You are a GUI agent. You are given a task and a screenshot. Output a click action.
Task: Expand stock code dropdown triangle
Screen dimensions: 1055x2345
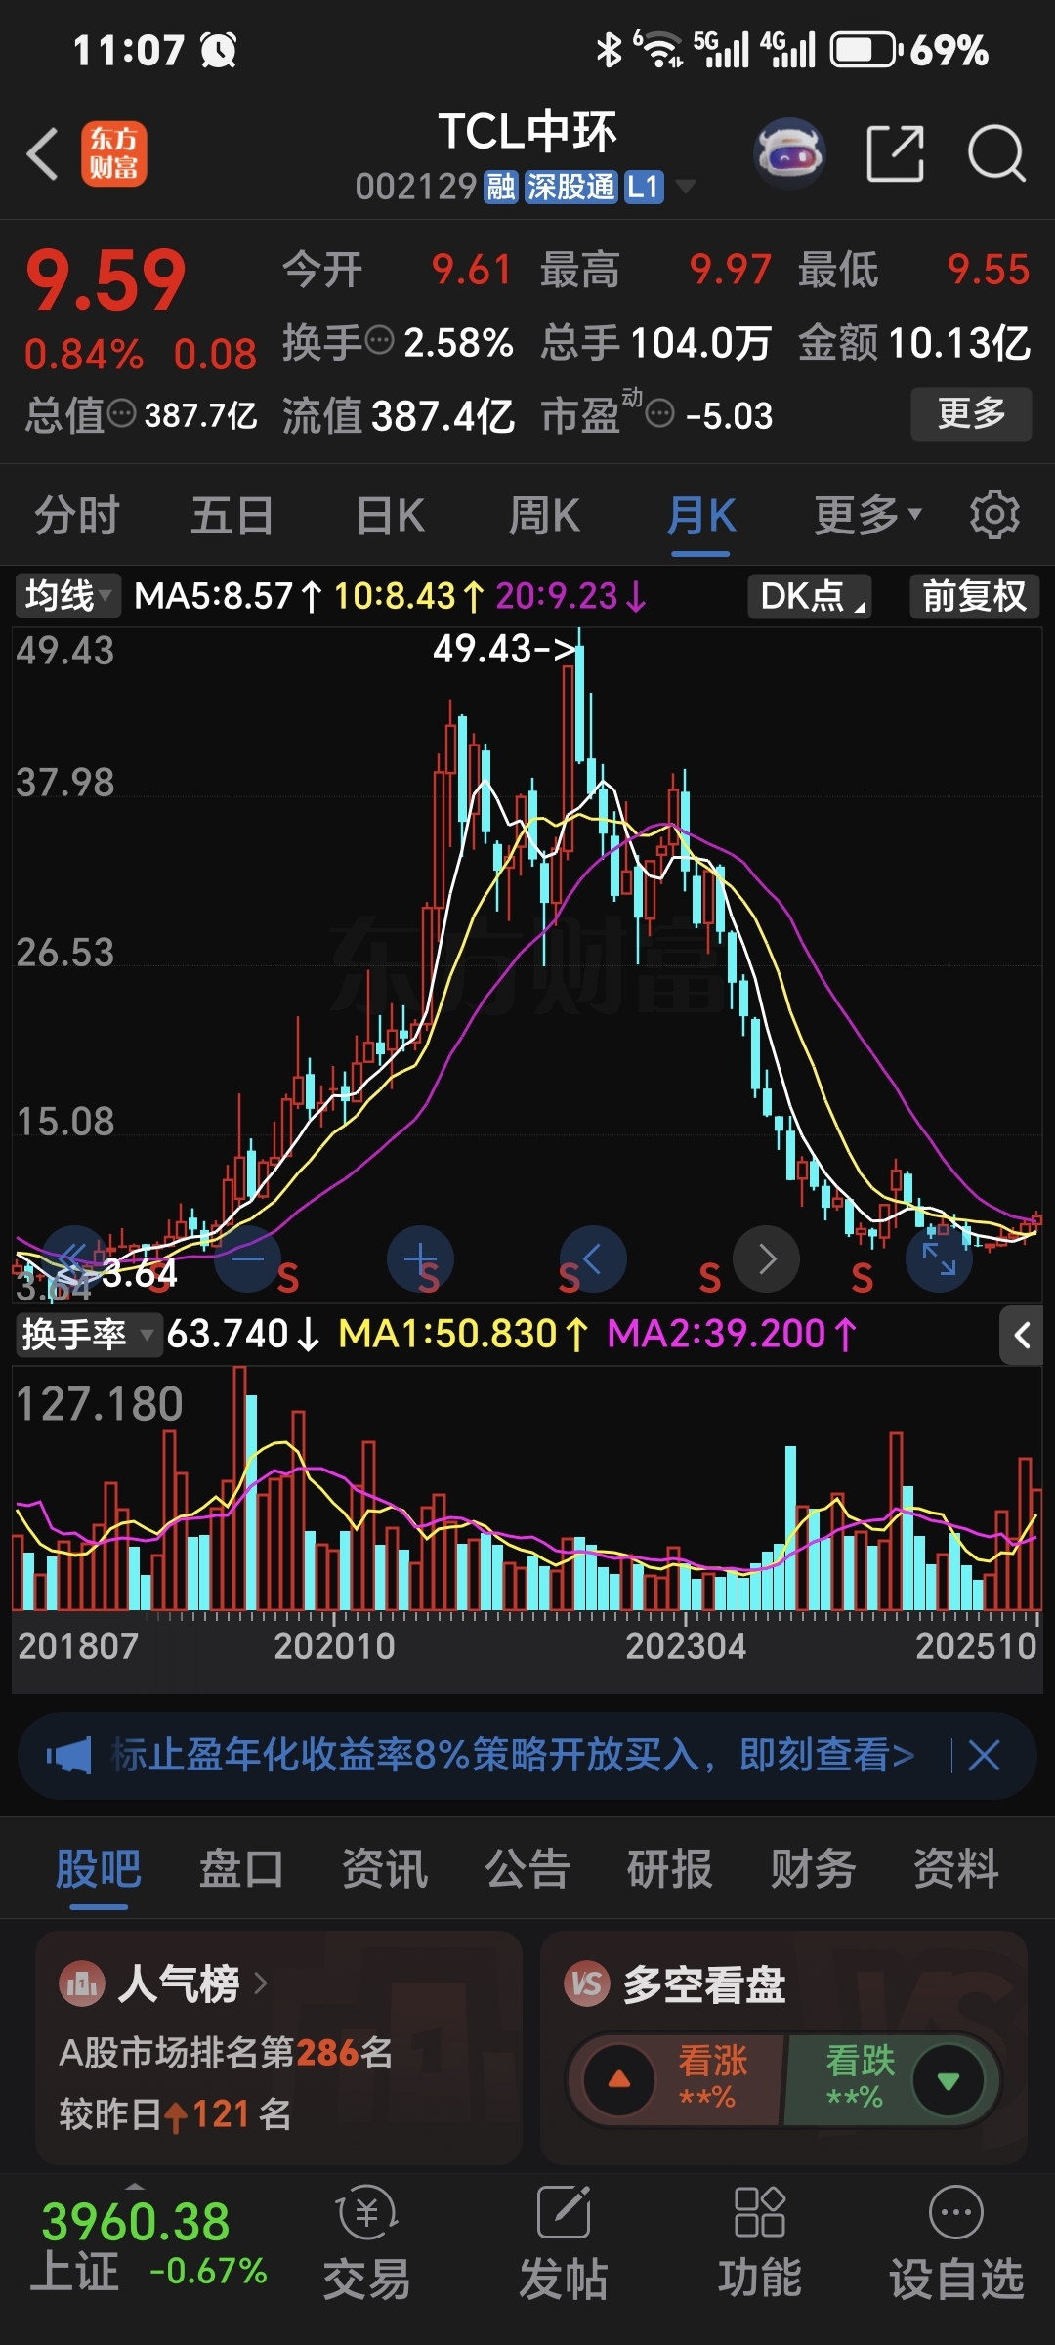pyautogui.click(x=686, y=186)
